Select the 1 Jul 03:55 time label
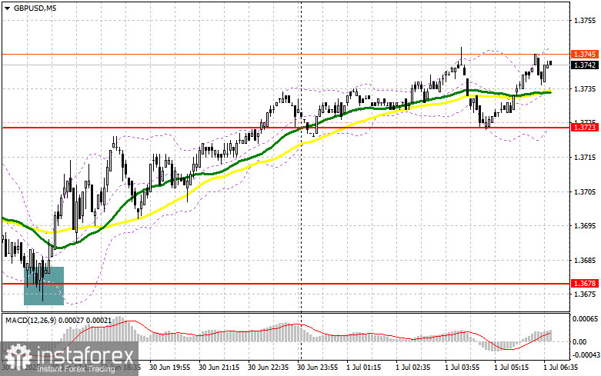The width and height of the screenshot is (601, 376). [462, 368]
